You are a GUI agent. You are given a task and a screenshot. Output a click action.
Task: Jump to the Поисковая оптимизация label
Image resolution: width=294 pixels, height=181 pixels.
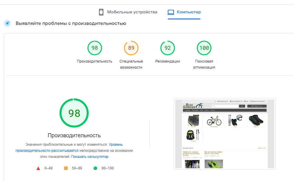point(204,64)
